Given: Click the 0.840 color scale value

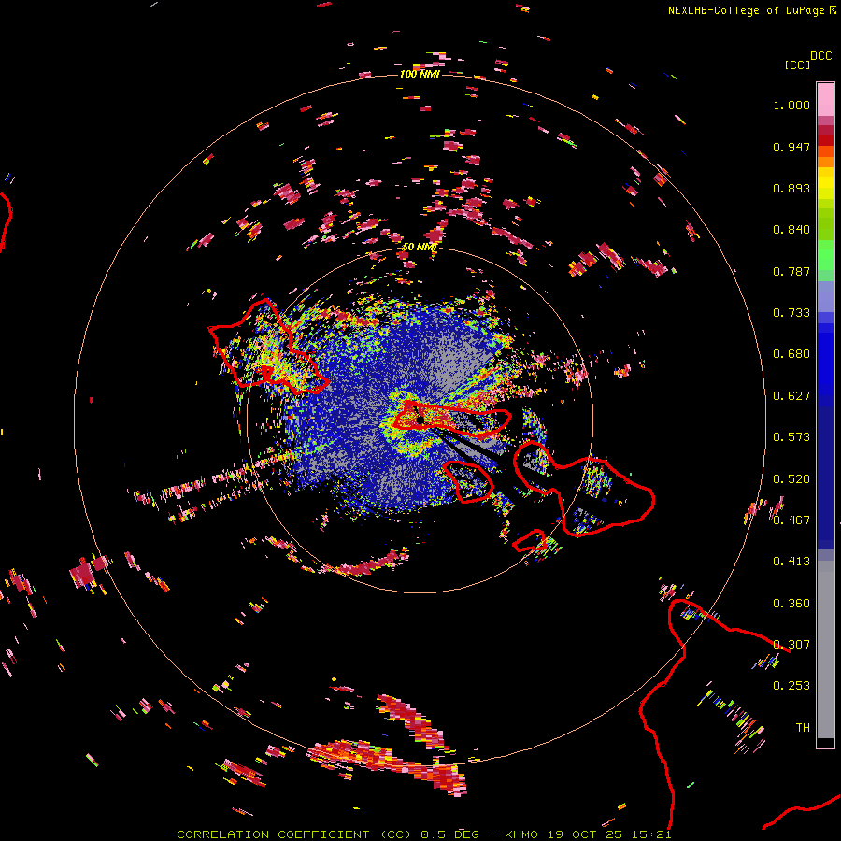Looking at the screenshot, I should click(791, 230).
